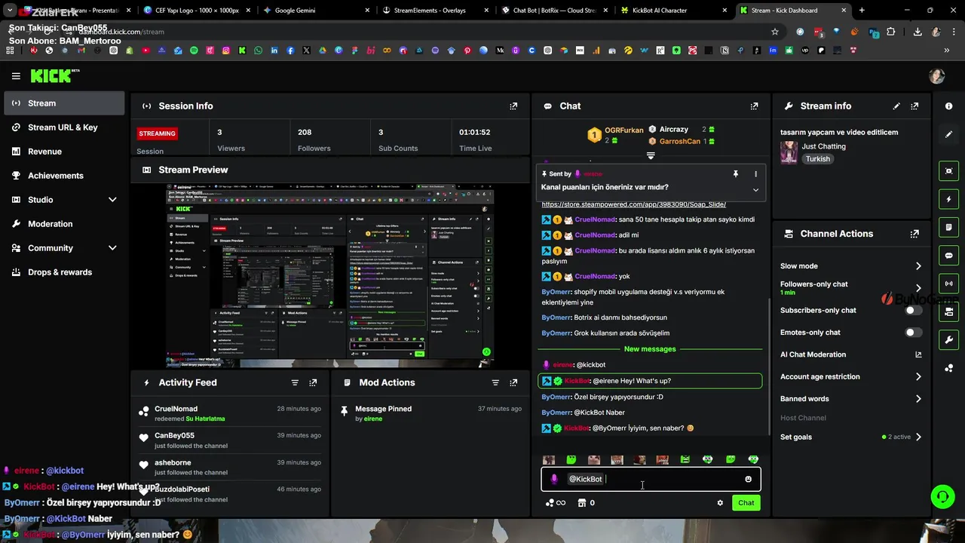Expand the Studio sidebar section
Viewport: 965px width, 543px height.
(x=112, y=200)
